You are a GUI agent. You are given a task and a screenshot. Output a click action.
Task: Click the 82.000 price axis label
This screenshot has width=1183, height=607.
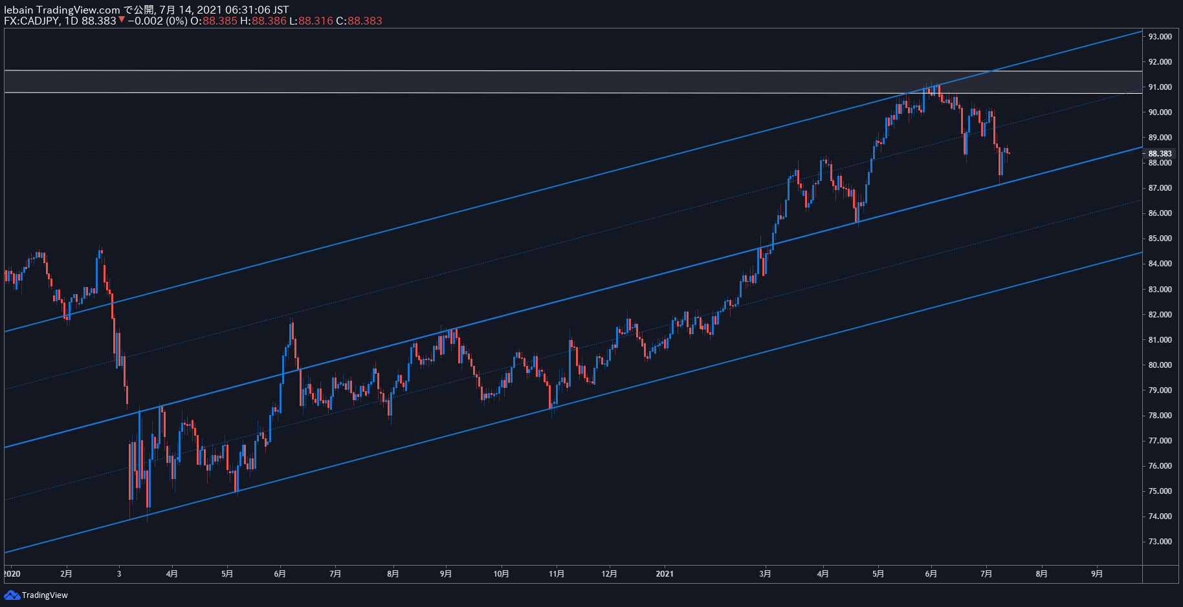point(1160,315)
